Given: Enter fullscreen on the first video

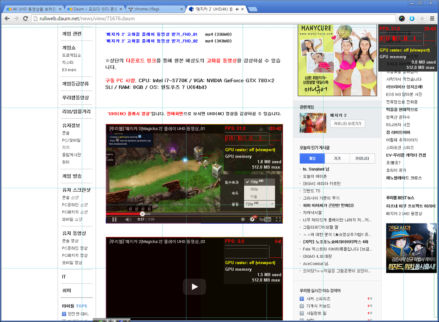Looking at the screenshot, I should tap(278, 219).
